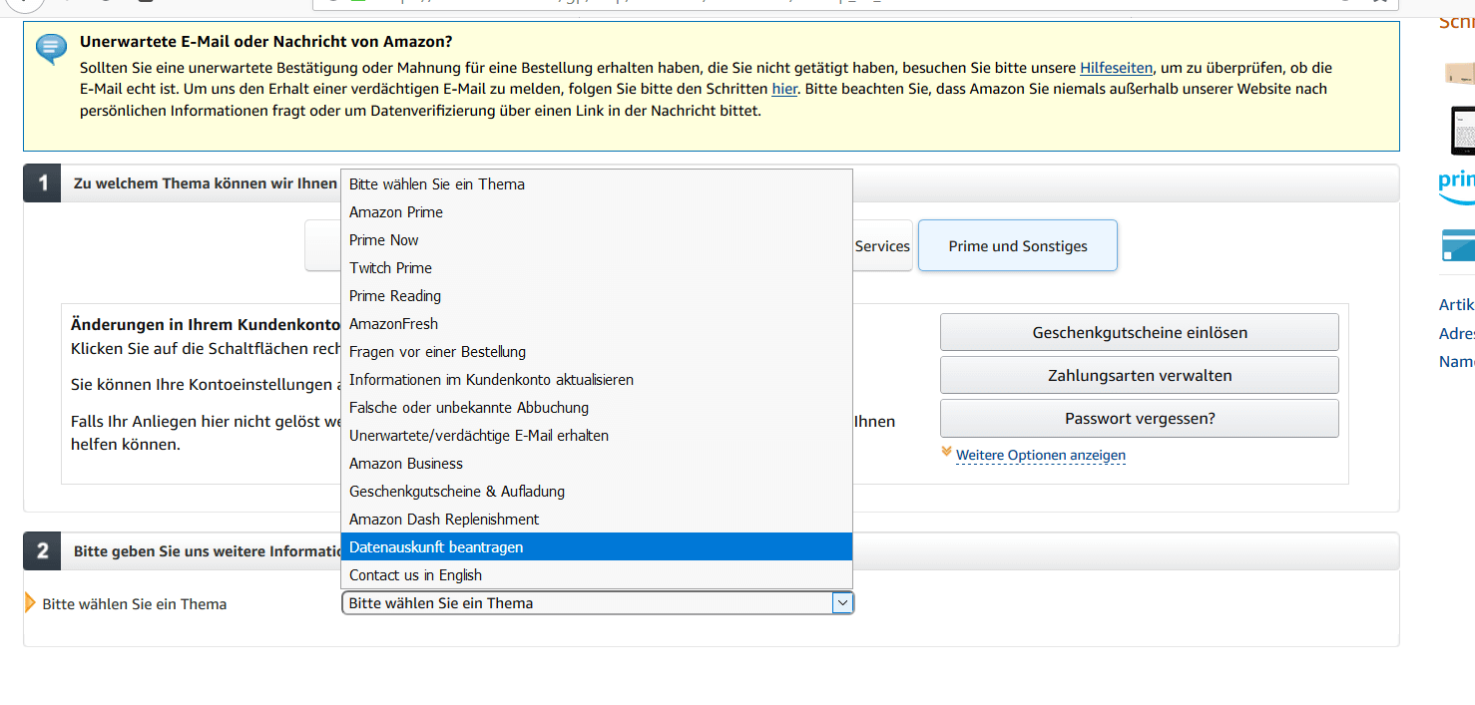The height and width of the screenshot is (705, 1475).
Task: Pick Contact us in English option
Action: coord(415,575)
